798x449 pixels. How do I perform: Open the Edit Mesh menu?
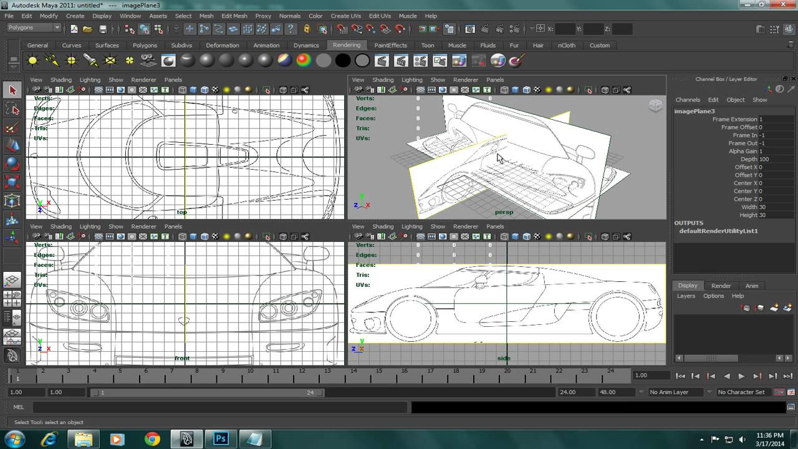pos(234,16)
